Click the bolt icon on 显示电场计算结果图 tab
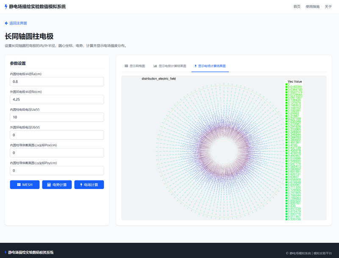339x258 pixels. 196,66
